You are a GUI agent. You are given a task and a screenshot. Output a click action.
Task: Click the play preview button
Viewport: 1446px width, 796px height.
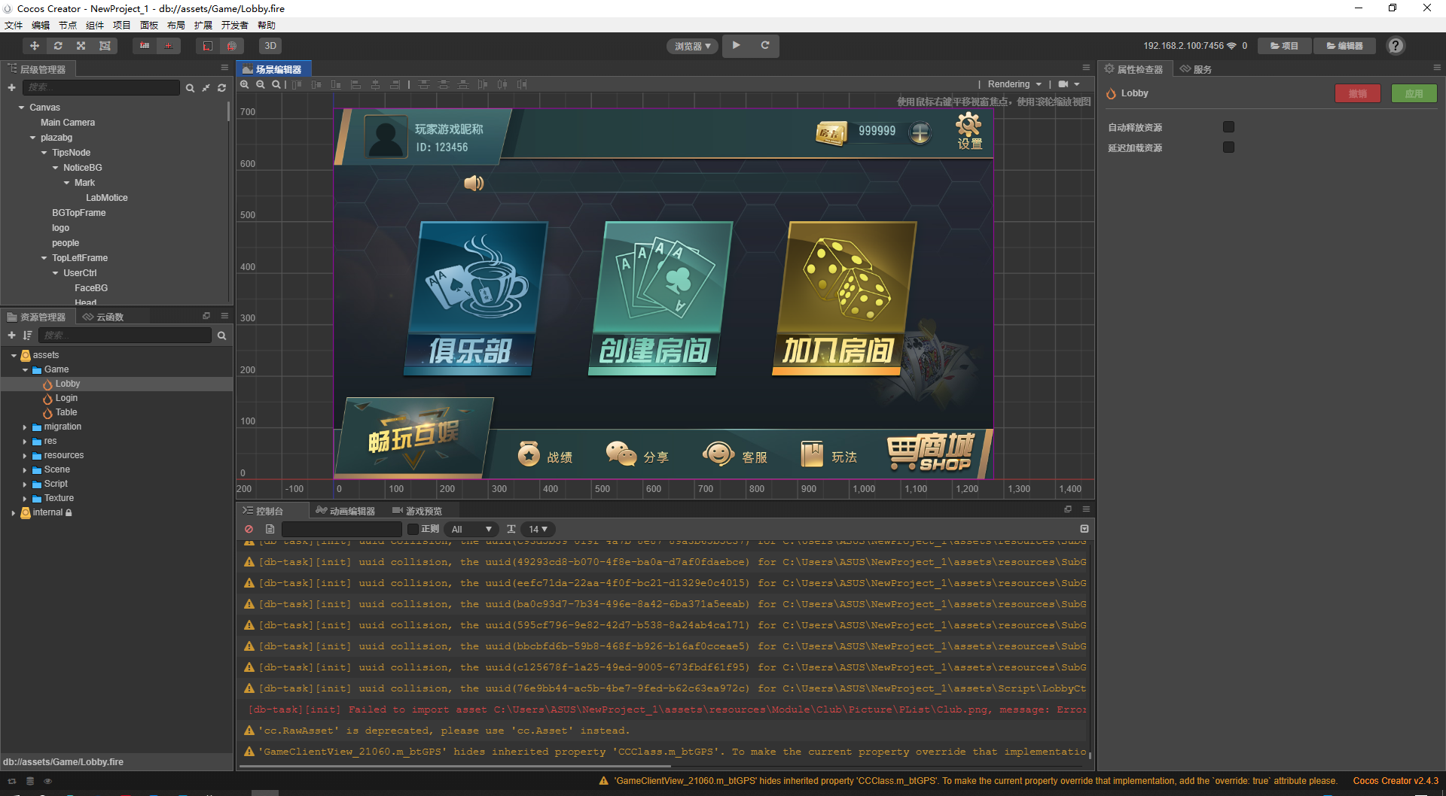pyautogui.click(x=737, y=45)
